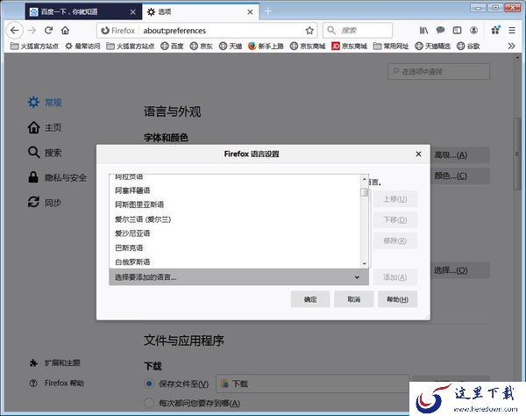Image resolution: width=526 pixels, height=416 pixels.
Task: Select 主页 category in sidebar
Action: [45, 127]
